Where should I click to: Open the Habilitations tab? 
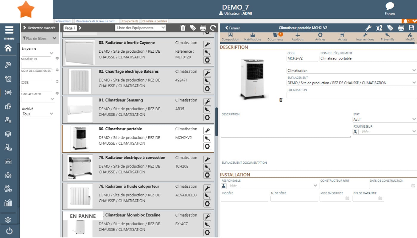click(253, 36)
